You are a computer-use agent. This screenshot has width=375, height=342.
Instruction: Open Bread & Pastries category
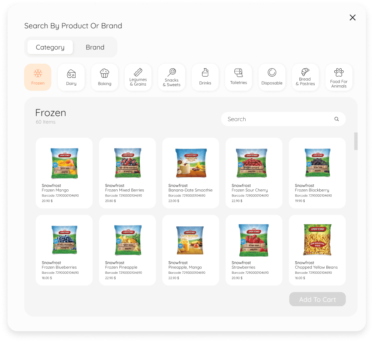coord(306,77)
